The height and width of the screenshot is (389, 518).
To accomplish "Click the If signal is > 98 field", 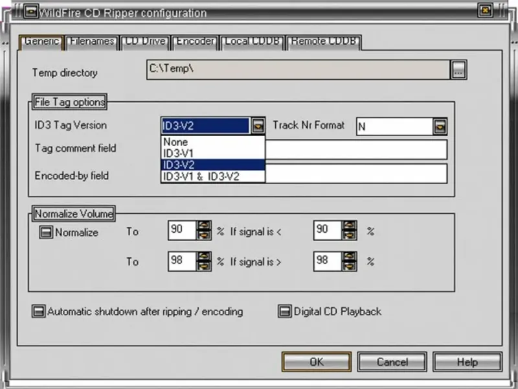I will pyautogui.click(x=328, y=261).
